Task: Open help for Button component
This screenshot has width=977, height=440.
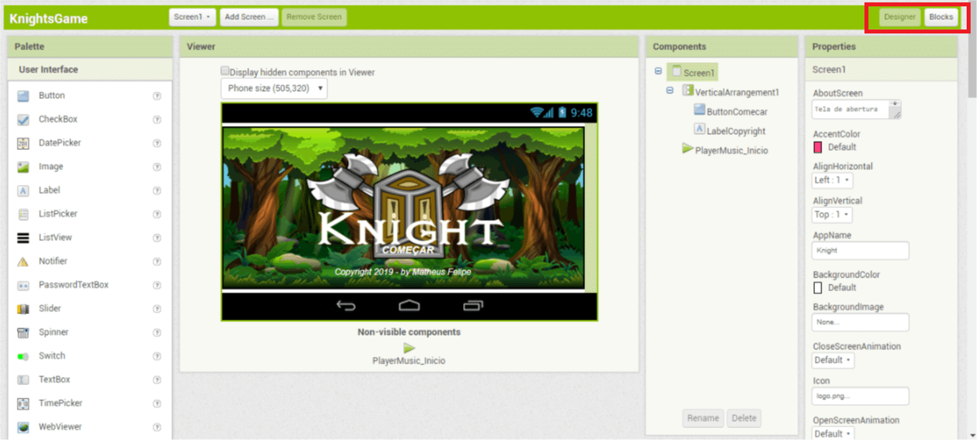Action: coord(156,96)
